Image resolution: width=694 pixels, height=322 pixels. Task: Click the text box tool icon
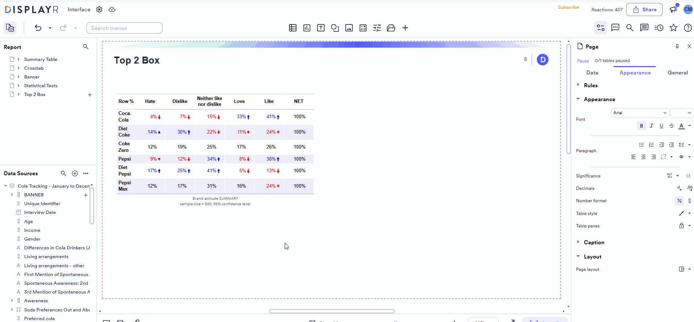321,28
